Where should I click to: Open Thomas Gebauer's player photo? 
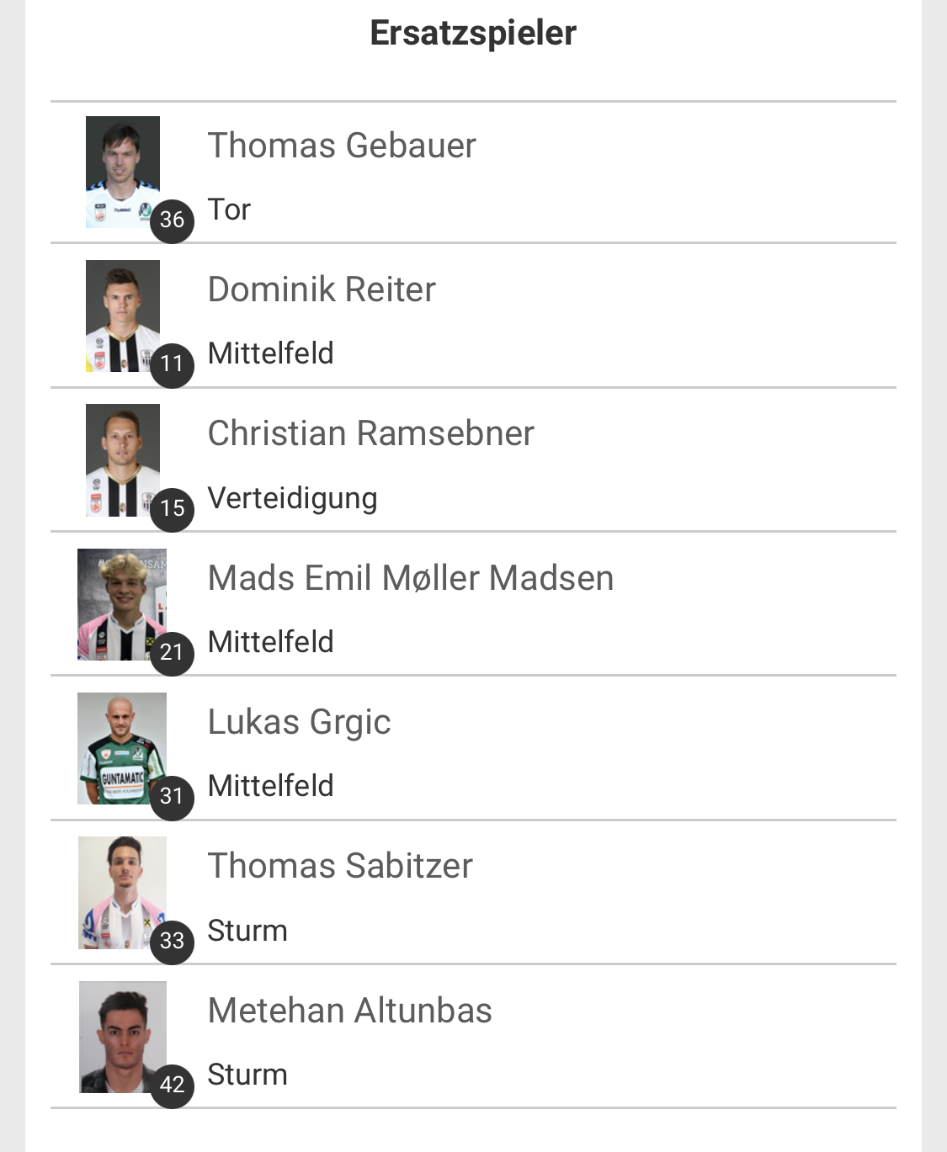click(x=123, y=172)
